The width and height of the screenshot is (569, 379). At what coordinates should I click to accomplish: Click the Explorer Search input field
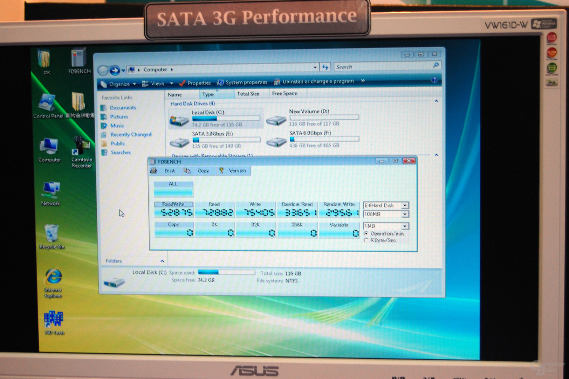[383, 66]
